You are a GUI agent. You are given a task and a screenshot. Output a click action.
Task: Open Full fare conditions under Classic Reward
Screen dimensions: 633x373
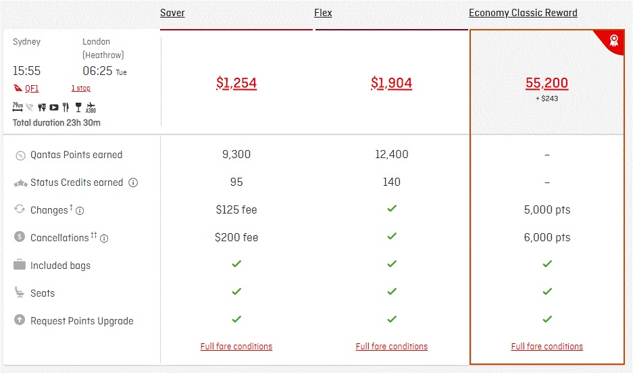[547, 347]
